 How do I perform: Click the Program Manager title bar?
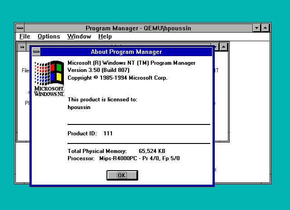click(x=138, y=28)
